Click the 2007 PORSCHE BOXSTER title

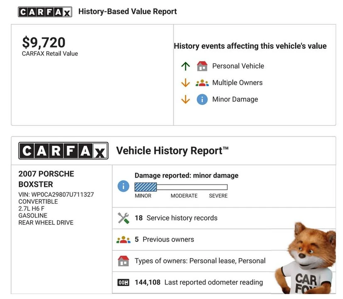coord(46,179)
